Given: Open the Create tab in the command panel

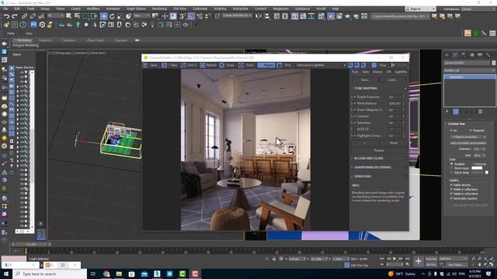Looking at the screenshot, I should (447, 55).
